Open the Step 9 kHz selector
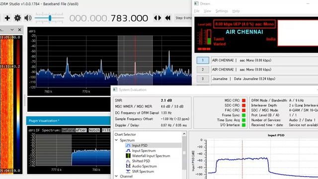This screenshot has height=179, width=318. pos(183,18)
